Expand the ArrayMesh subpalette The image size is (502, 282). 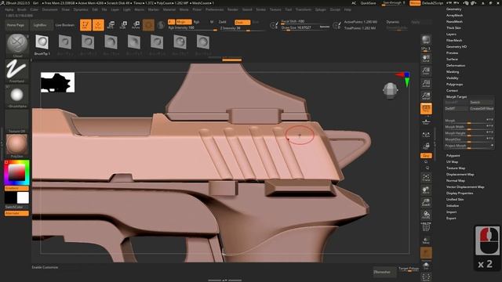click(x=454, y=15)
